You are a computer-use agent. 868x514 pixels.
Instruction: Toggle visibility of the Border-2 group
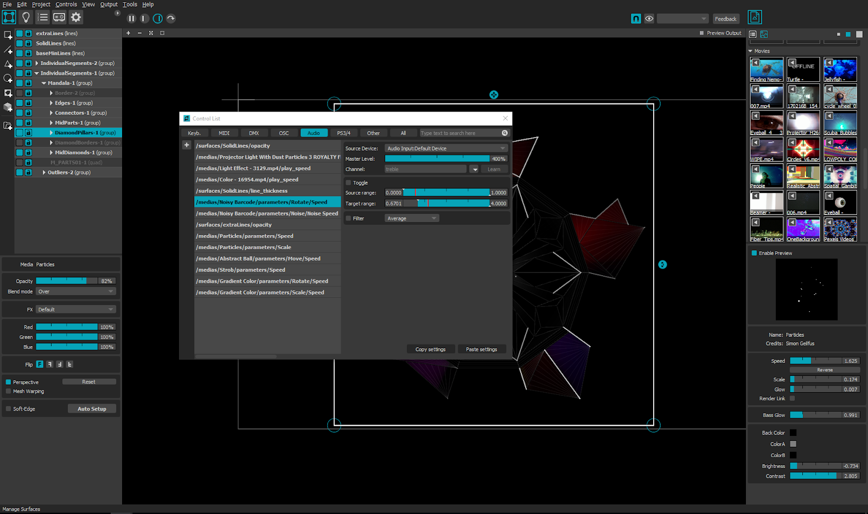[18, 93]
